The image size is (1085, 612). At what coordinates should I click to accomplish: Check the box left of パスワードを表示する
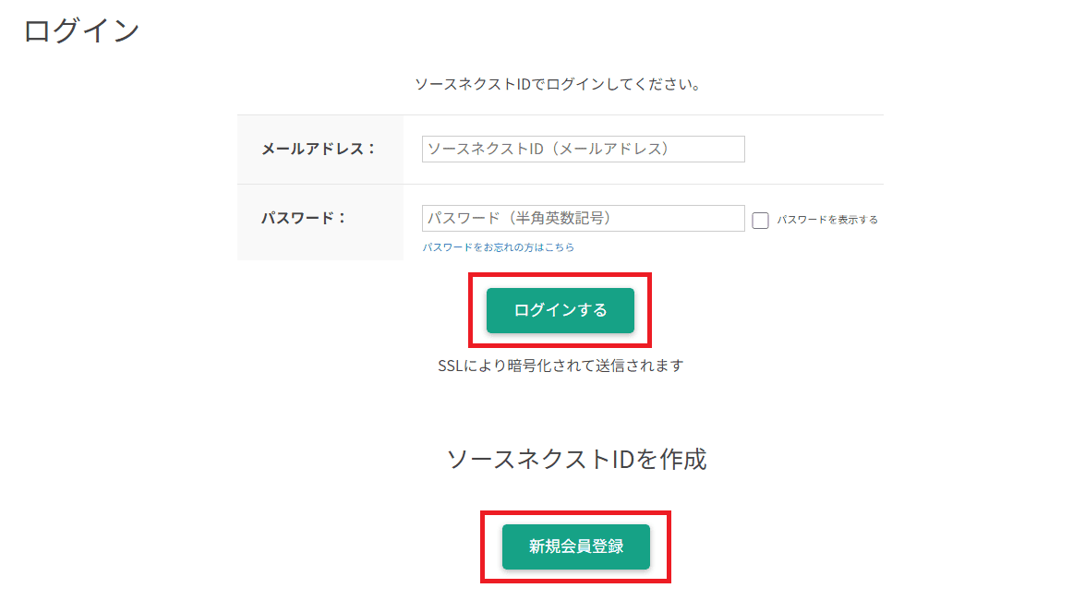point(761,220)
